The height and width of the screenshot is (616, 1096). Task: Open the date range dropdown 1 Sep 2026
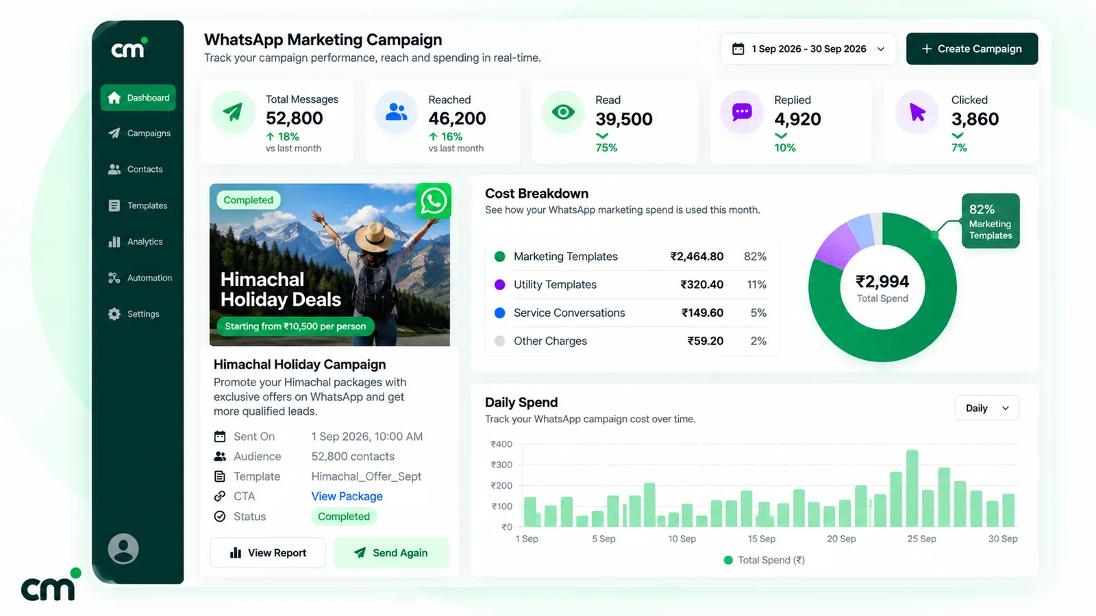coord(808,49)
